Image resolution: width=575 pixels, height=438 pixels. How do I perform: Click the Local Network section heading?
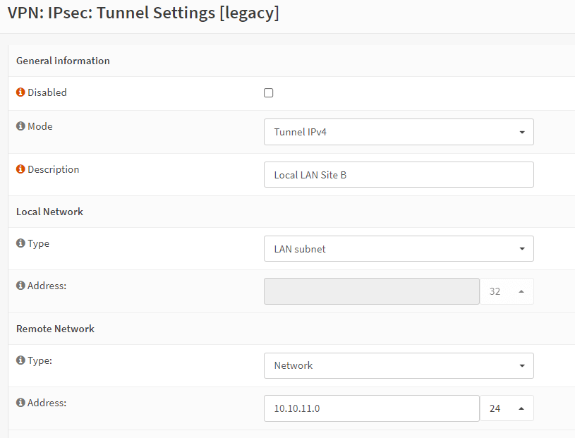point(49,212)
